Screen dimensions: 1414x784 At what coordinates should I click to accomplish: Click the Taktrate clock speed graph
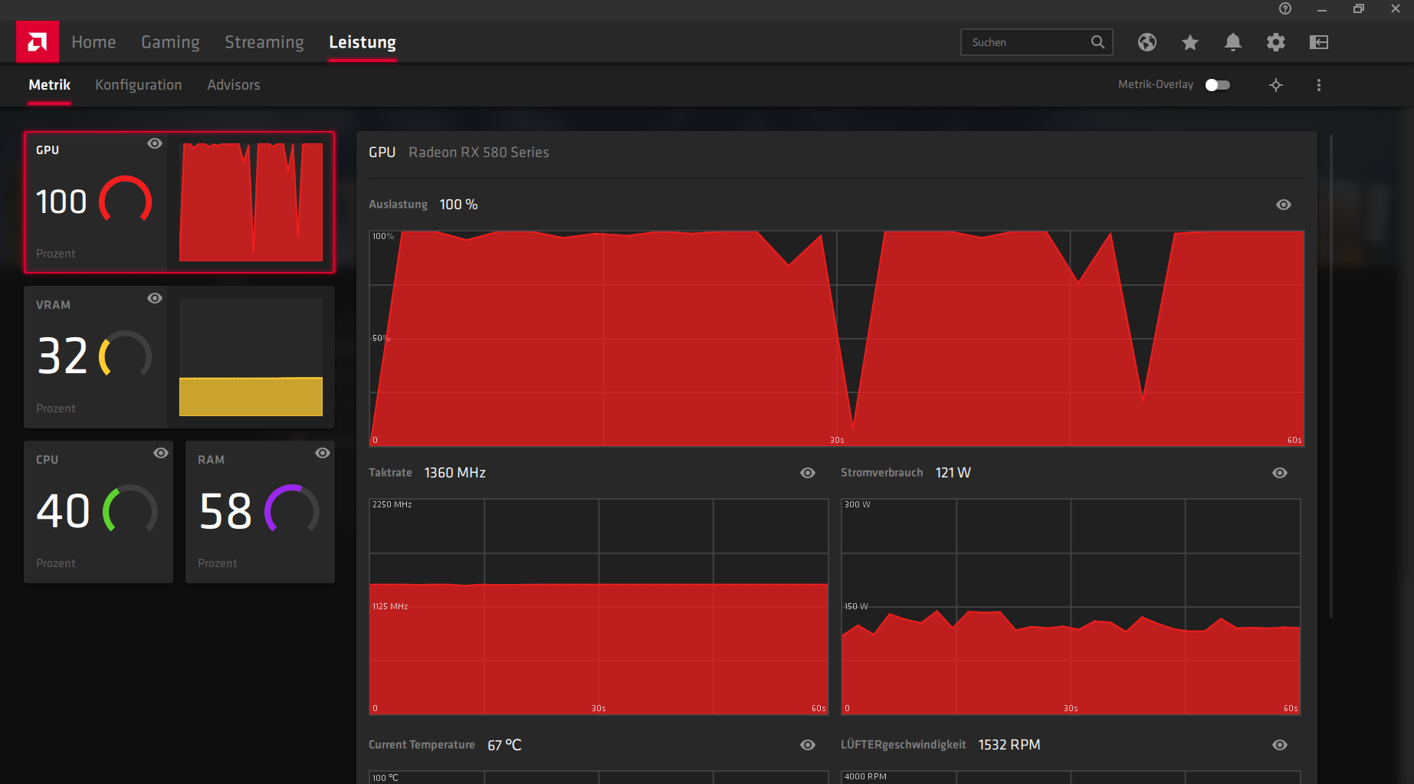click(x=599, y=606)
